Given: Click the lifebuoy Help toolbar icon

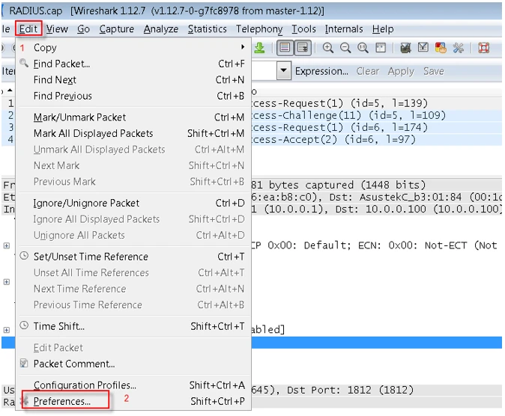Looking at the screenshot, I should pyautogui.click(x=483, y=48).
